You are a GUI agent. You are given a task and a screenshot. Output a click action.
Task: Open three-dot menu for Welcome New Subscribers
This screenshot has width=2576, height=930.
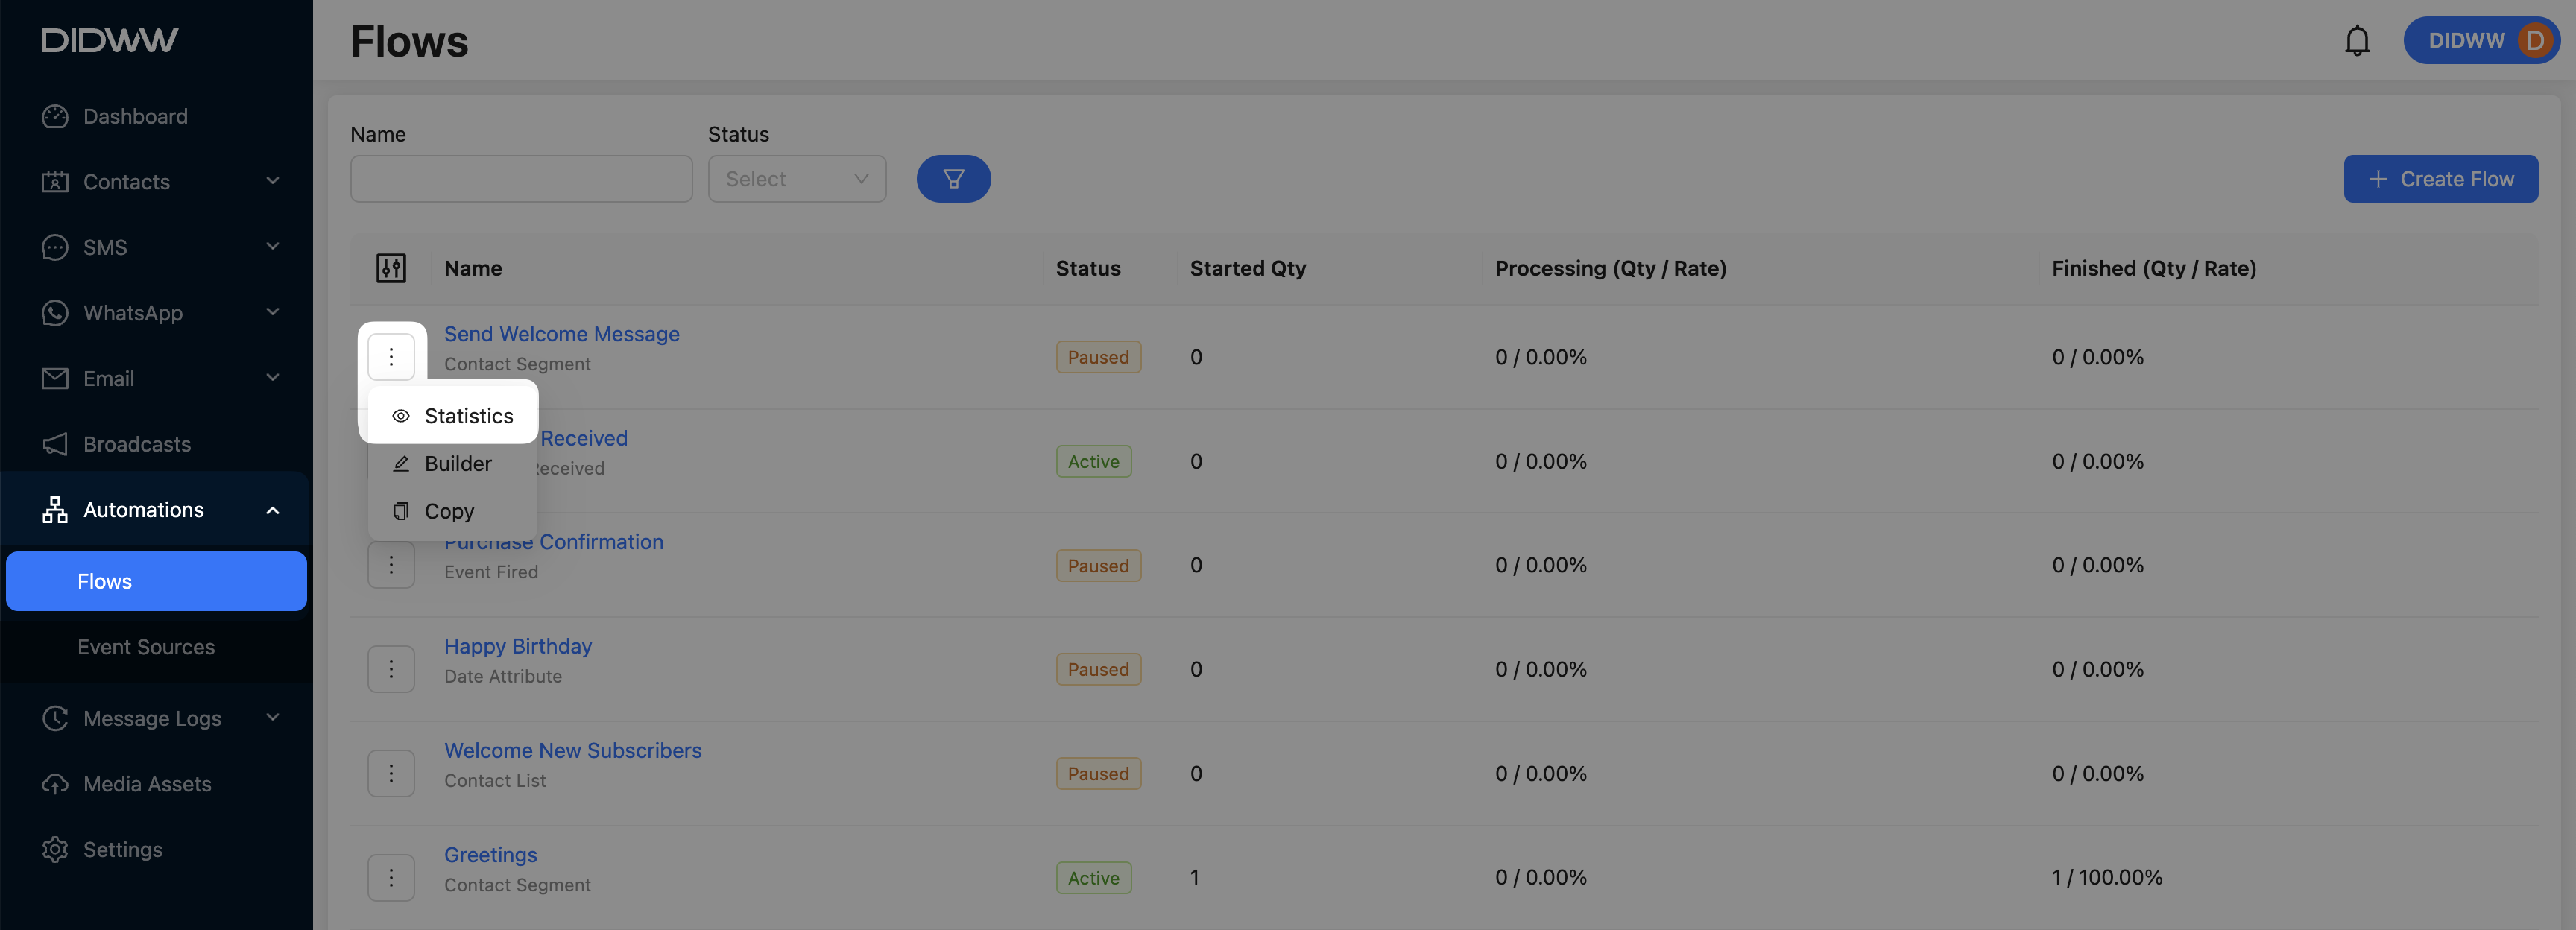[391, 773]
